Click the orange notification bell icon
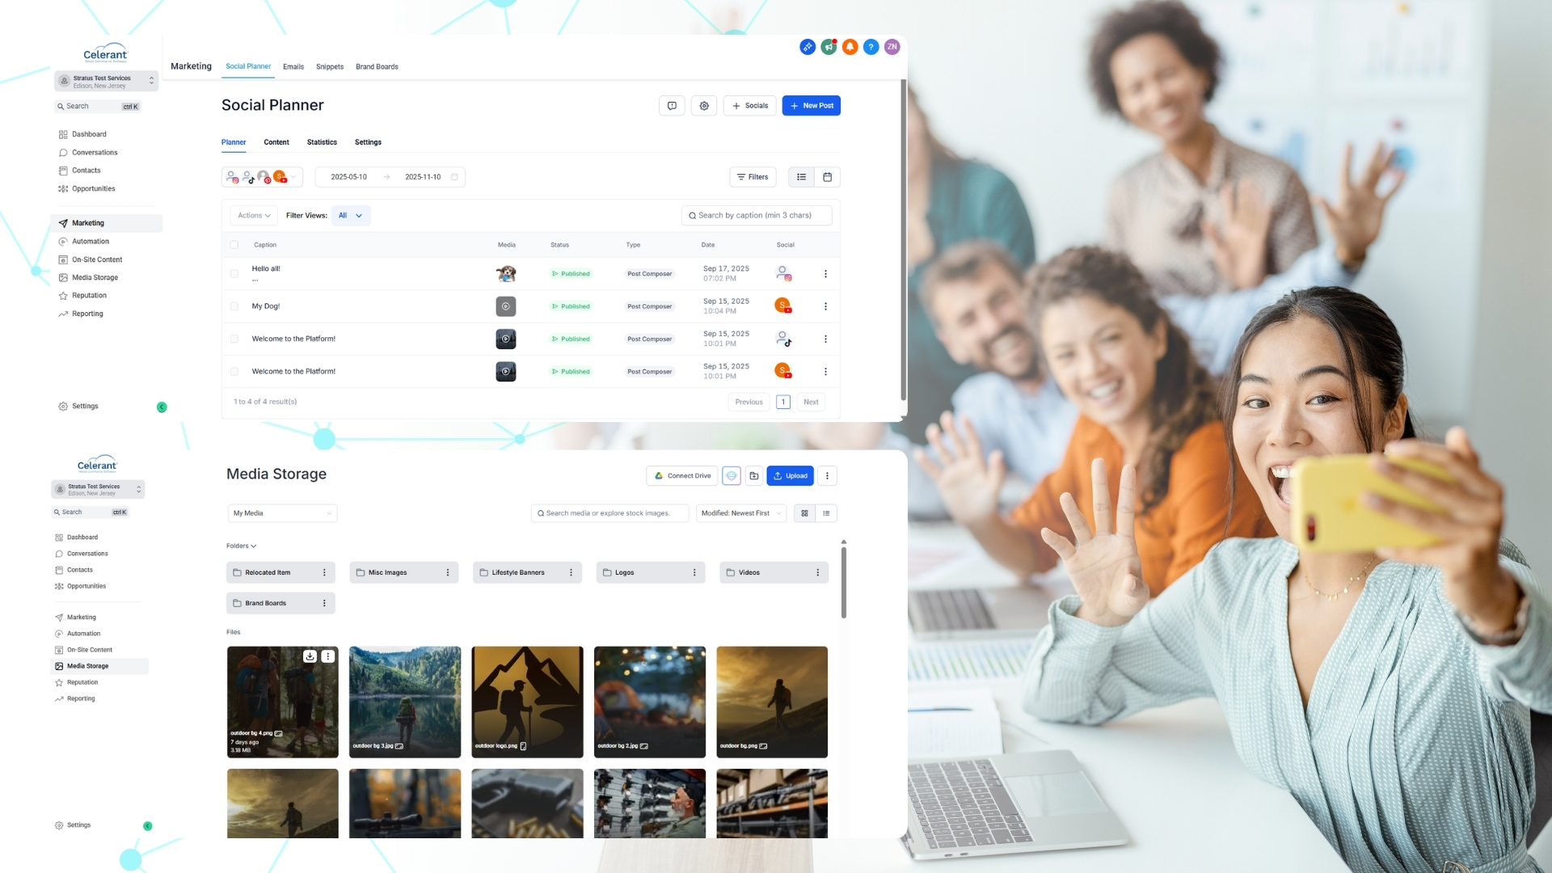 click(850, 47)
